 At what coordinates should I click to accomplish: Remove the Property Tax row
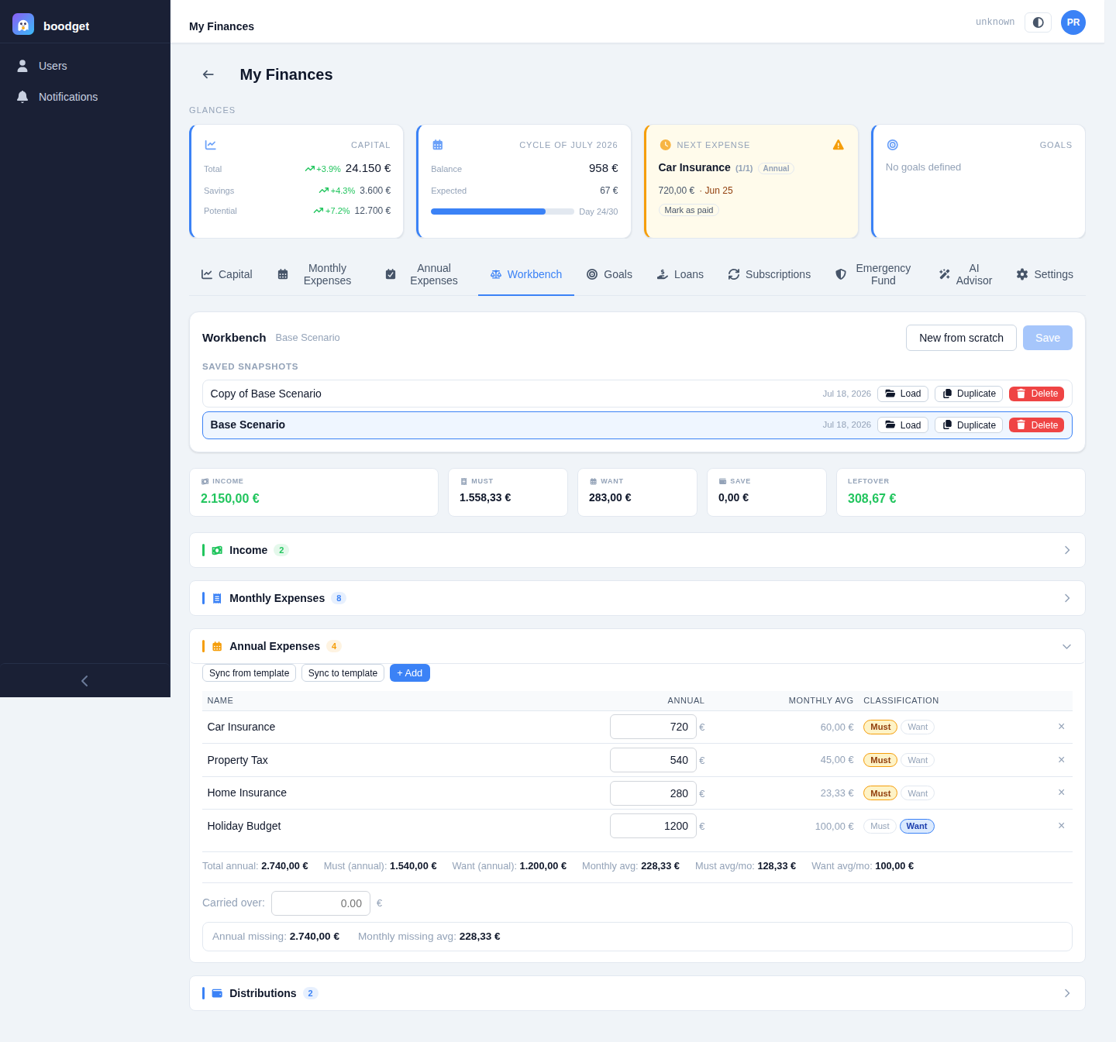(1062, 760)
